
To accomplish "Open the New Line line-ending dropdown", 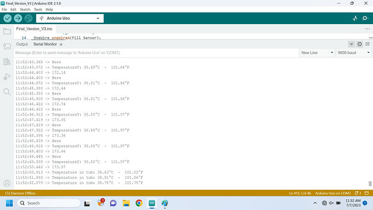I will coord(317,52).
